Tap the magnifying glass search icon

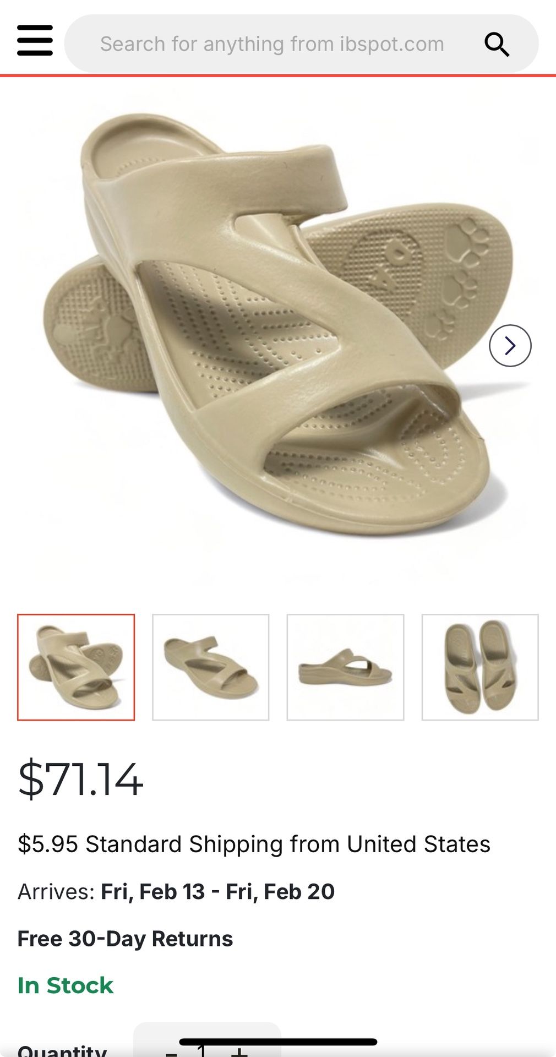(496, 44)
